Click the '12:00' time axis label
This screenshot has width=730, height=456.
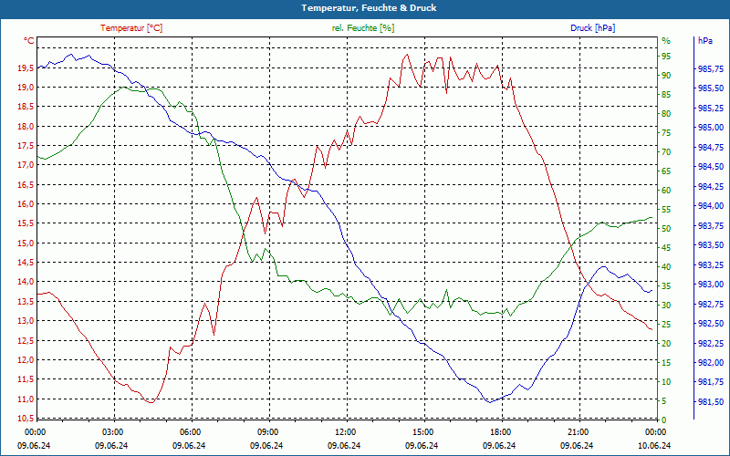344,431
